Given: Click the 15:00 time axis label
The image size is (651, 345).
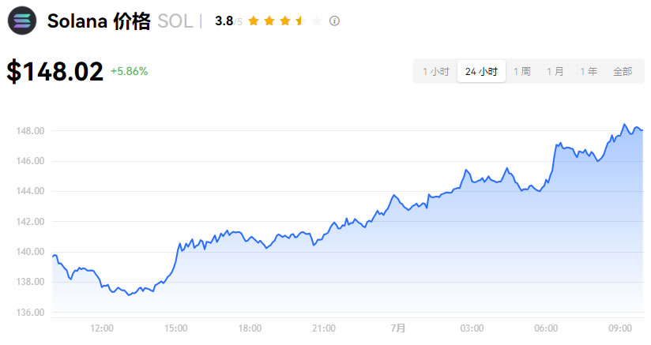Looking at the screenshot, I should point(175,328).
